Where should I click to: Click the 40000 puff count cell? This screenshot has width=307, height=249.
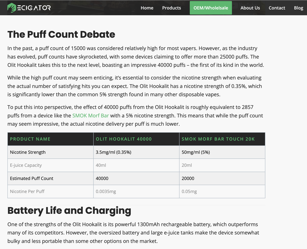(x=136, y=178)
